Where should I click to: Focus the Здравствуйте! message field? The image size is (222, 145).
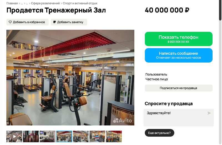(178, 118)
